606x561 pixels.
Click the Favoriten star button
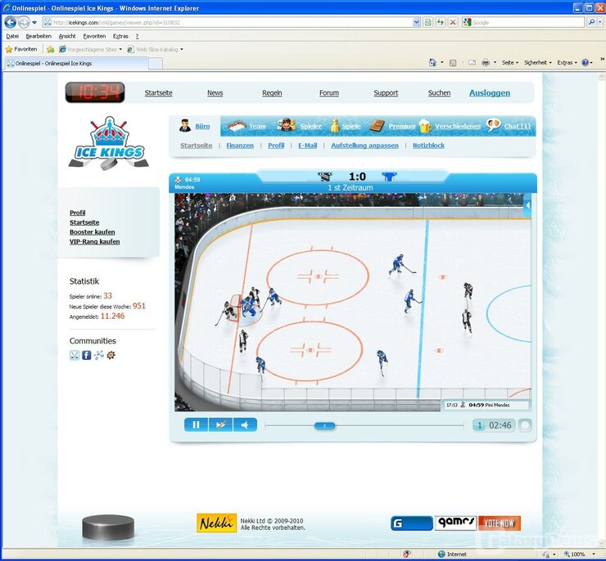pyautogui.click(x=21, y=49)
